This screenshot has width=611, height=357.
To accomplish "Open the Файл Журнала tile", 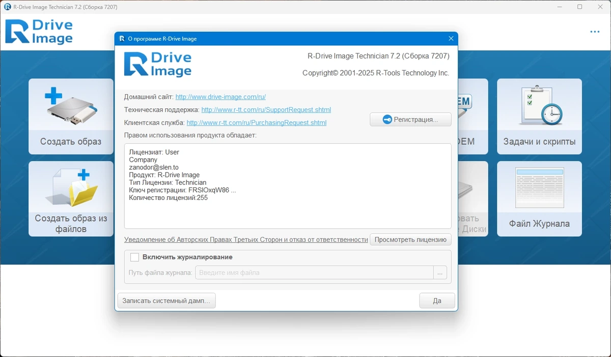I will 539,199.
